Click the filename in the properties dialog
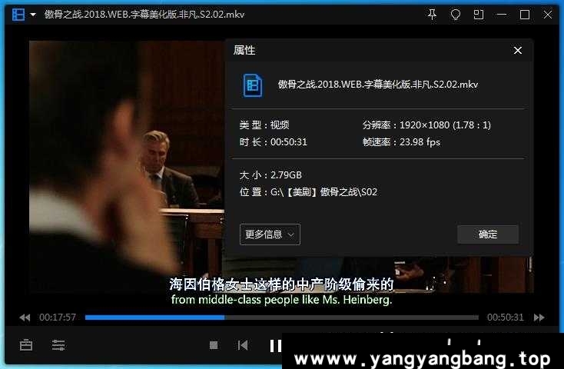Viewport: 564px width, 369px height. tap(378, 85)
